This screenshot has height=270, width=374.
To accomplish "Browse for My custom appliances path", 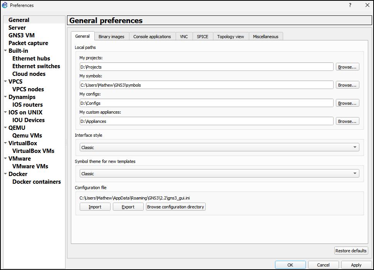I will (x=347, y=121).
